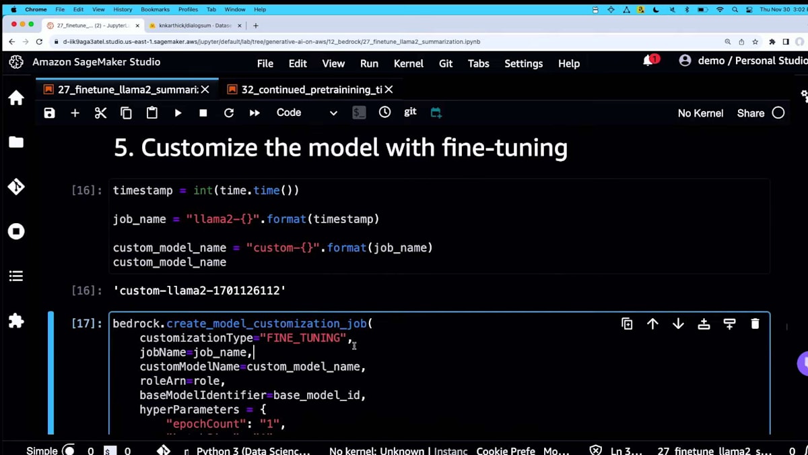The height and width of the screenshot is (455, 808).
Task: Save the notebook with the save icon
Action: [49, 113]
